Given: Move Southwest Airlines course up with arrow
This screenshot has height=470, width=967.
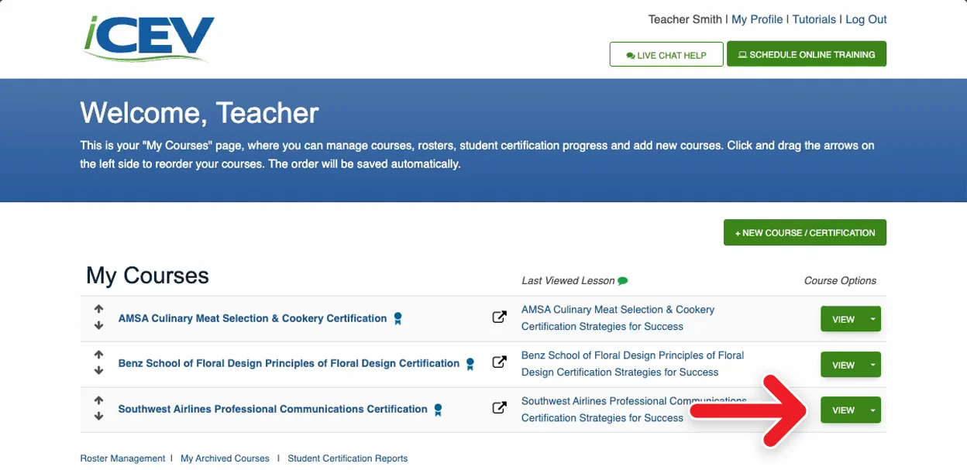Looking at the screenshot, I should coord(98,400).
